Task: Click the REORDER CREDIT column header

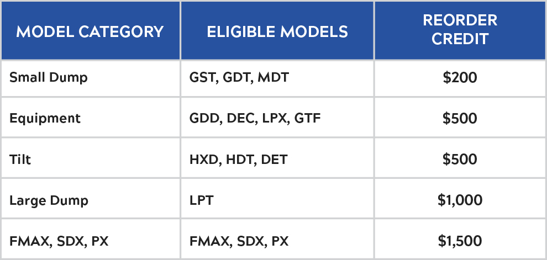Action: 460,30
